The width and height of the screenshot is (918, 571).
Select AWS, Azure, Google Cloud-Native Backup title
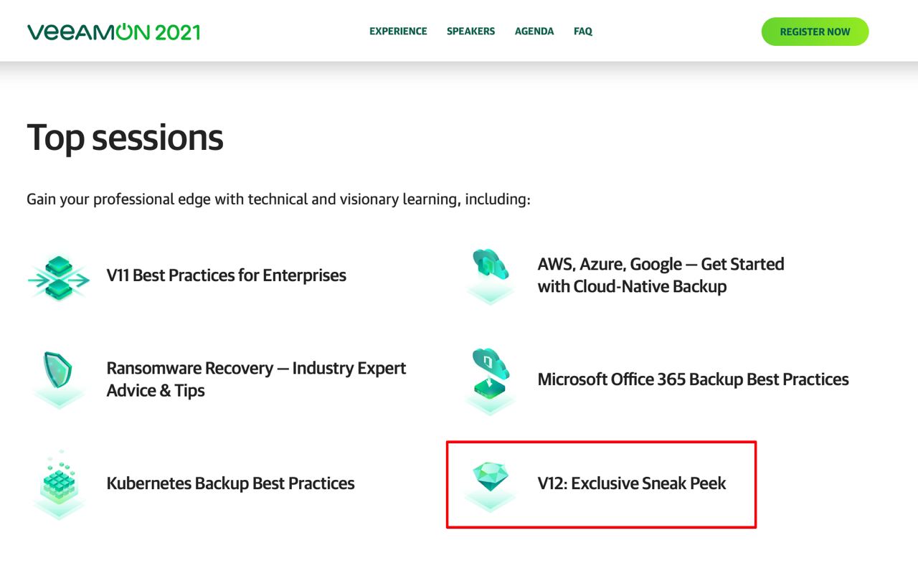tap(661, 275)
